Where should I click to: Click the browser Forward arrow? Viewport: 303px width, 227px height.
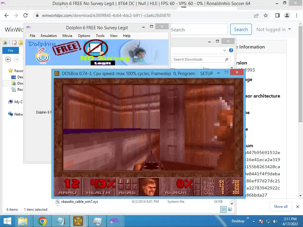point(16,15)
